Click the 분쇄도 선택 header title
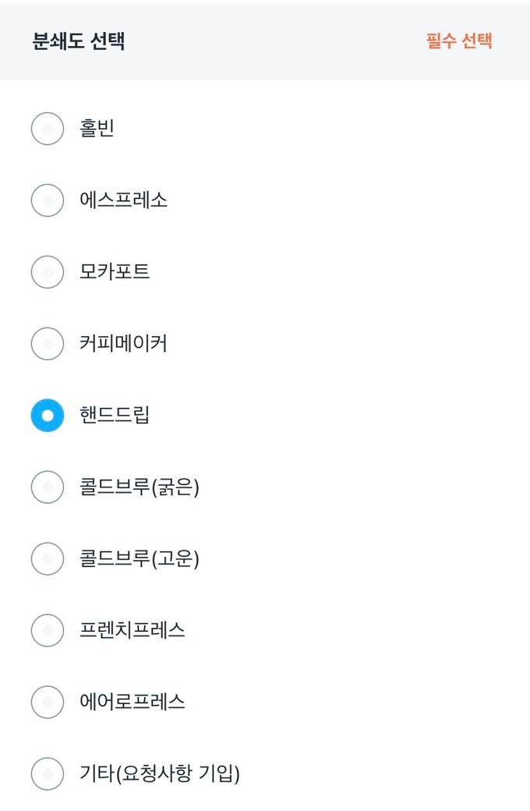Image resolution: width=530 pixels, height=811 pixels. coord(79,41)
